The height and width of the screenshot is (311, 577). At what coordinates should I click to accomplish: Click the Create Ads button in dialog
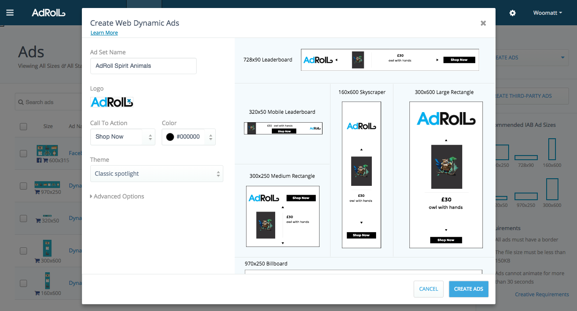469,289
